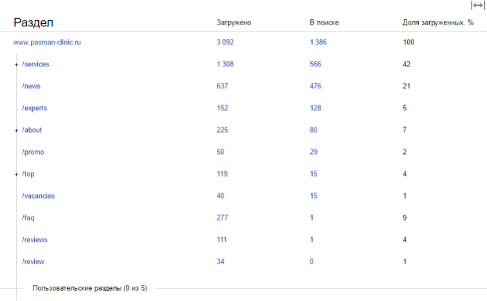Toggle the table width expand icon
This screenshot has height=301, width=487.
(x=478, y=5)
